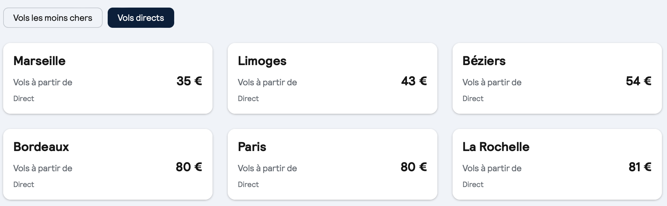Click Vols à partir de in Bordeaux card

[43, 168]
